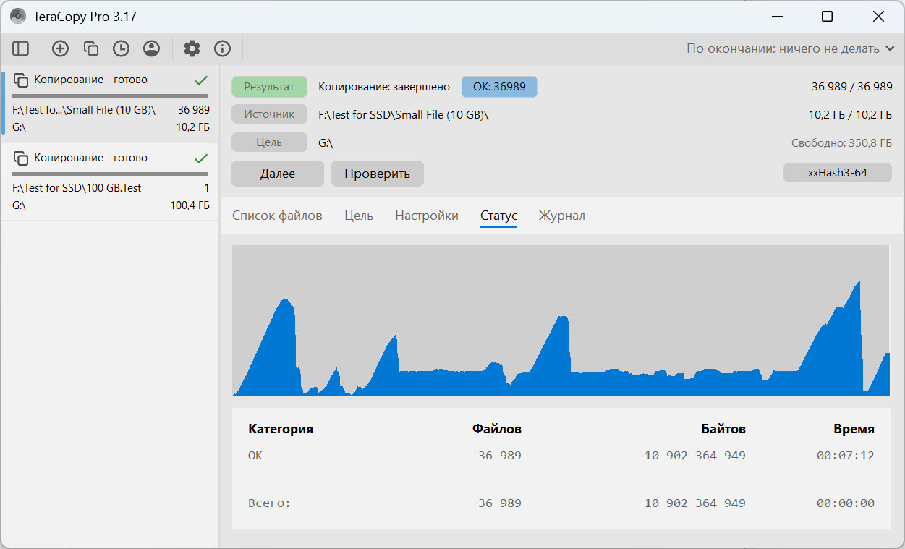
Task: Select 'Копирование - готово' Small File task title
Action: click(x=90, y=80)
